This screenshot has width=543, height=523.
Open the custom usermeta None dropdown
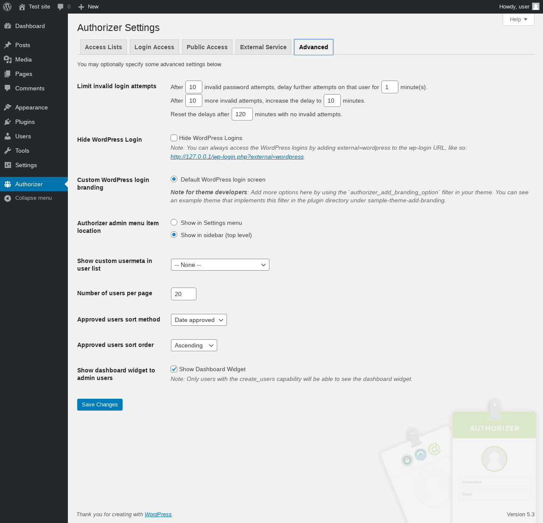[x=220, y=265]
